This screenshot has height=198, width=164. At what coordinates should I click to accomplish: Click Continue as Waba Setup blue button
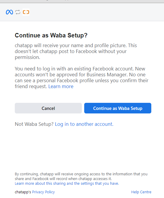coord(118,108)
